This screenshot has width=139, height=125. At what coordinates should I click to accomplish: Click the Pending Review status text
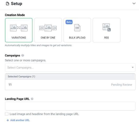(121, 85)
